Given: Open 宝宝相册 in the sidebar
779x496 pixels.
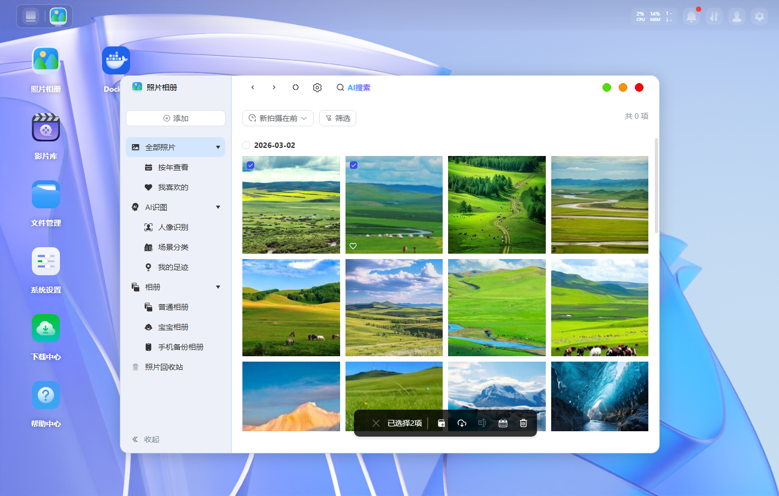Looking at the screenshot, I should click(x=175, y=327).
